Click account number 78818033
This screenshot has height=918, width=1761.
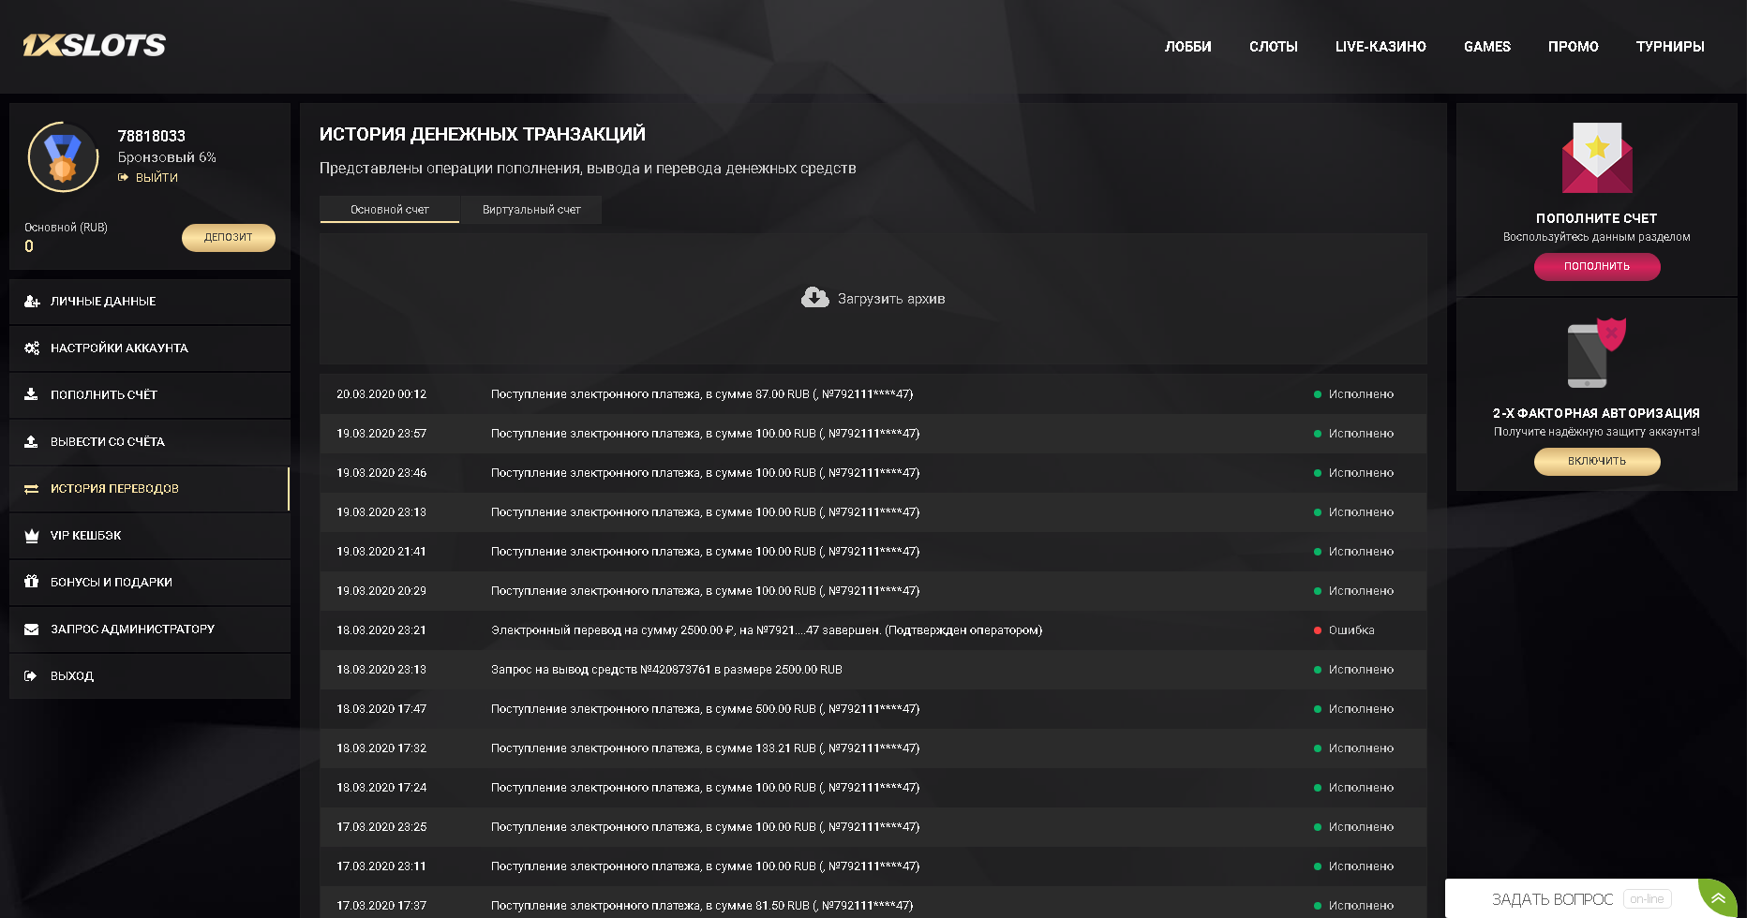pyautogui.click(x=152, y=136)
